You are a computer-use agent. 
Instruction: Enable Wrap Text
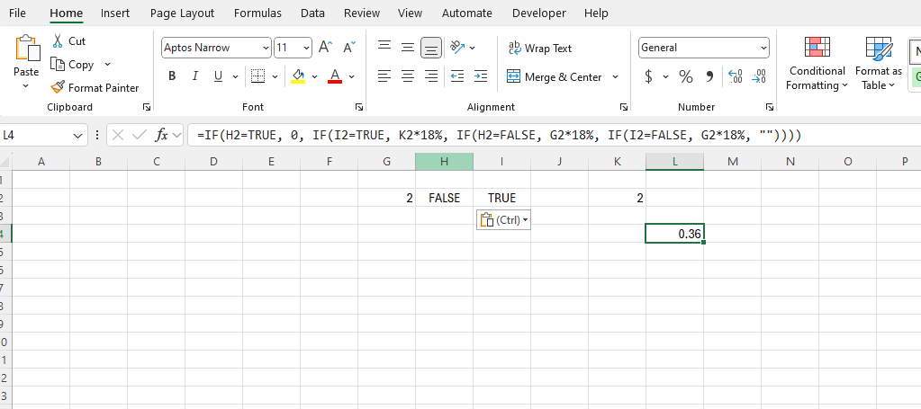point(540,49)
